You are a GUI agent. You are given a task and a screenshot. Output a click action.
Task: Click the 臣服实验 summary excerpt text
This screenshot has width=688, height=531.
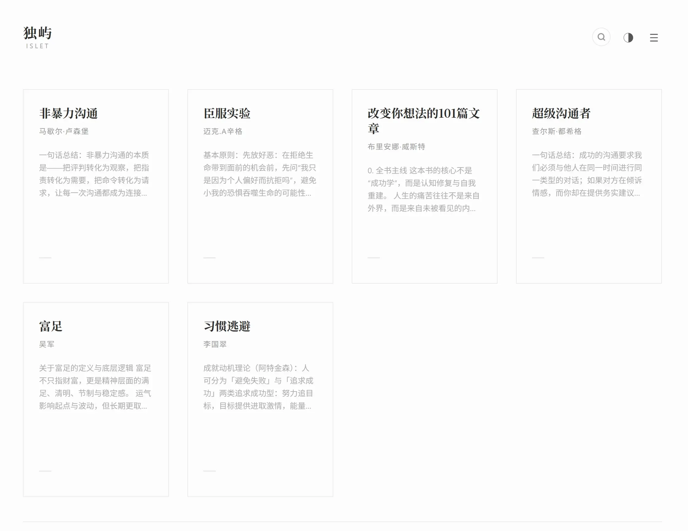point(260,174)
